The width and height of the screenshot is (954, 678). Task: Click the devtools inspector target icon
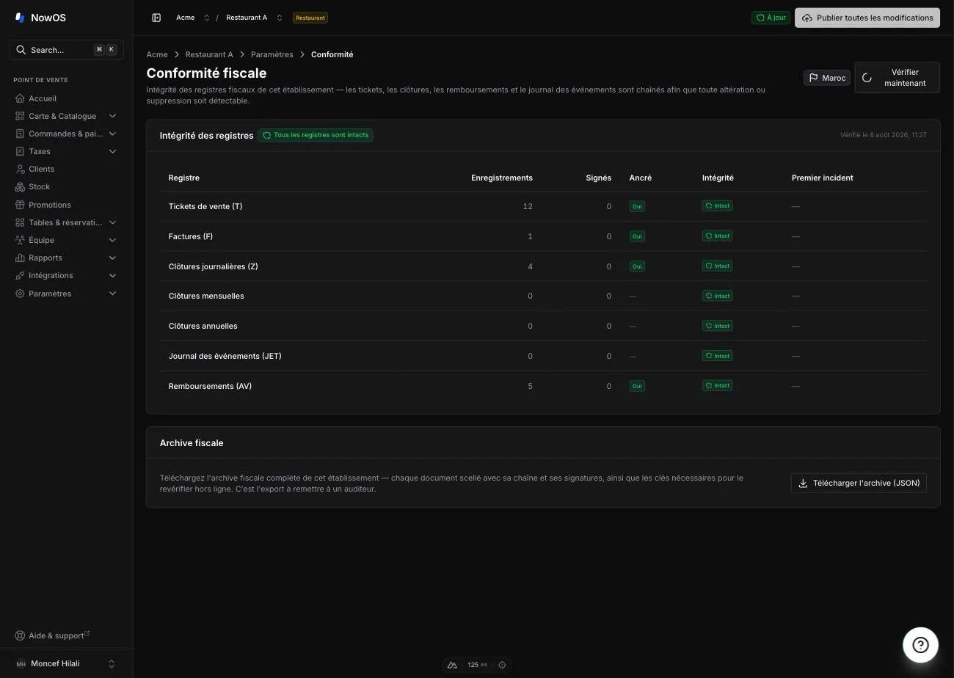click(502, 665)
